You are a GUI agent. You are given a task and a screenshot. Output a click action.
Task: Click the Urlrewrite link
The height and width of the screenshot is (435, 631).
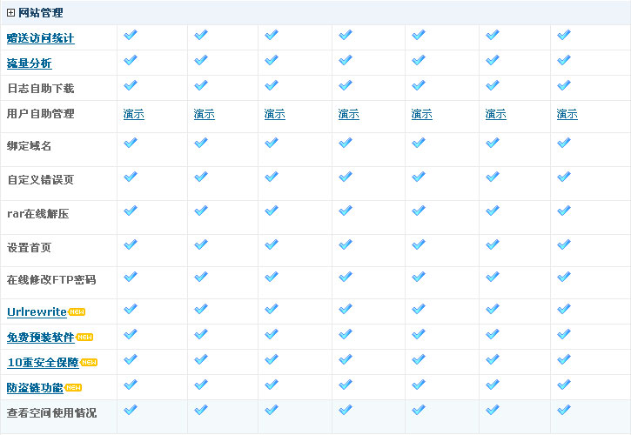tap(37, 311)
